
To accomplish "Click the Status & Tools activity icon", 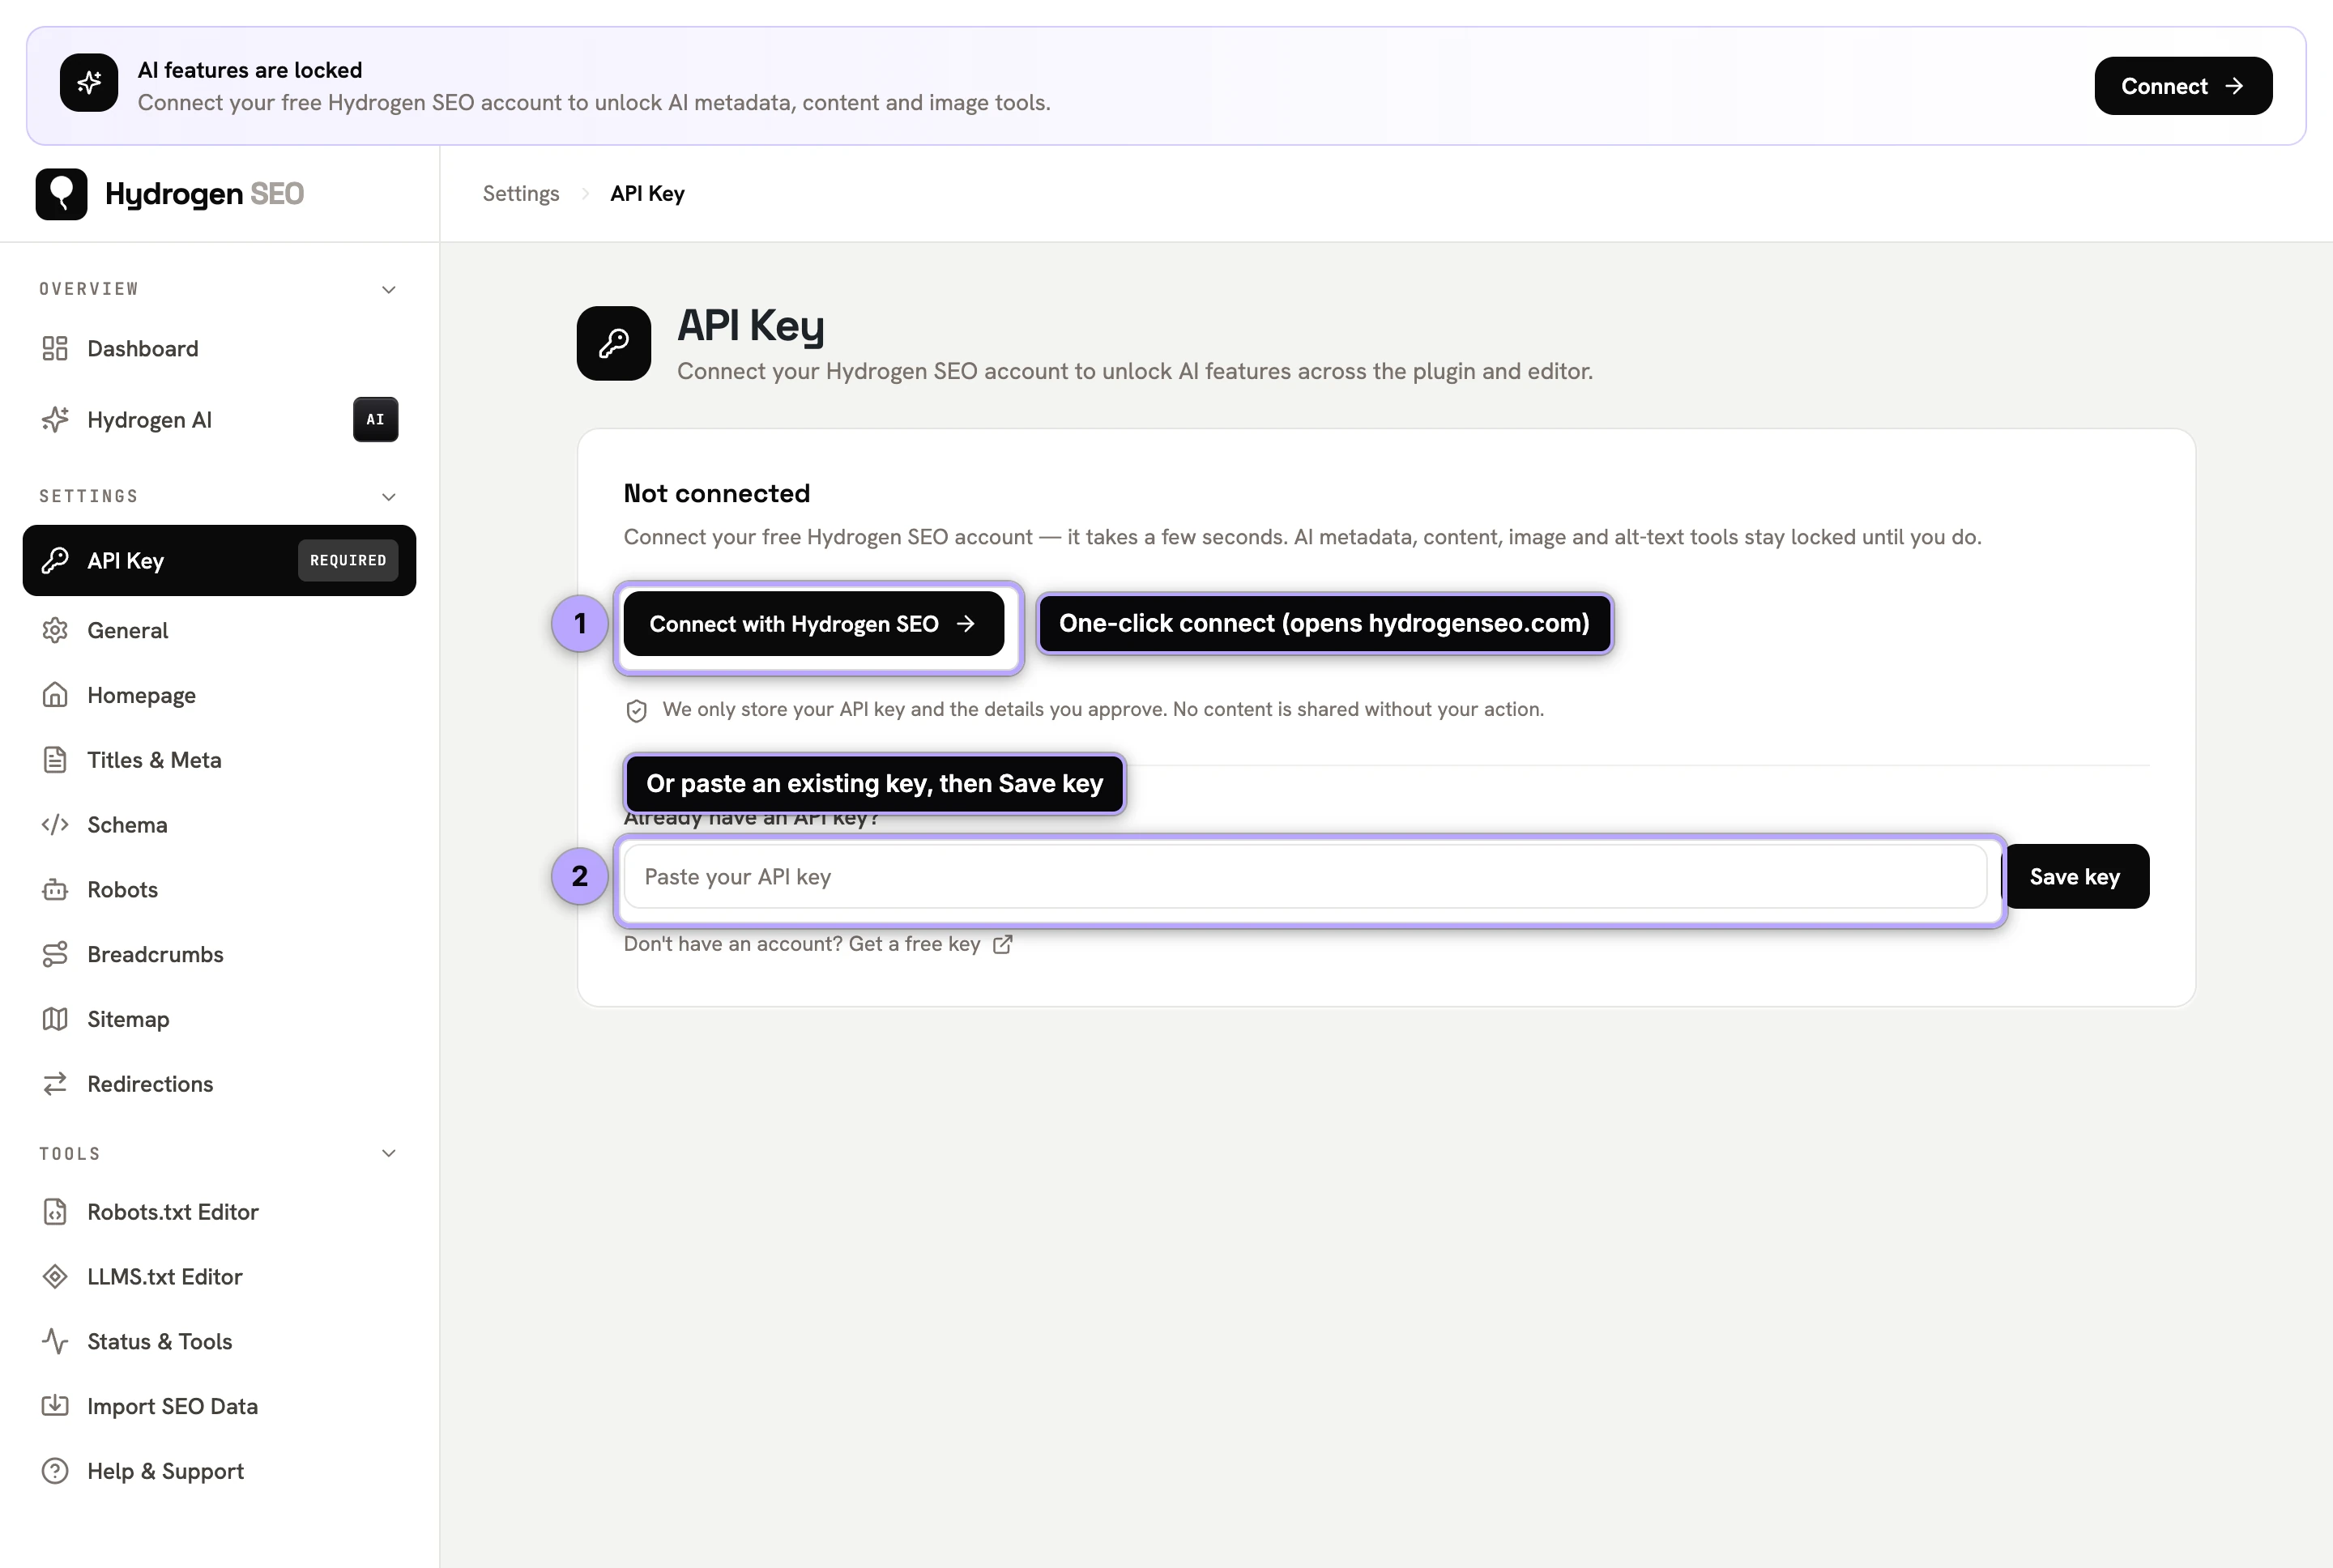I will click(55, 1342).
